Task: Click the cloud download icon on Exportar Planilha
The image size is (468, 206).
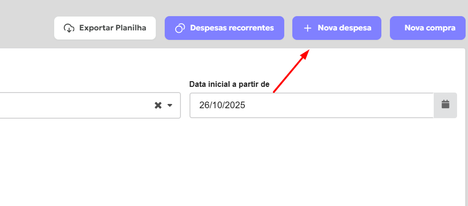Action: point(70,28)
